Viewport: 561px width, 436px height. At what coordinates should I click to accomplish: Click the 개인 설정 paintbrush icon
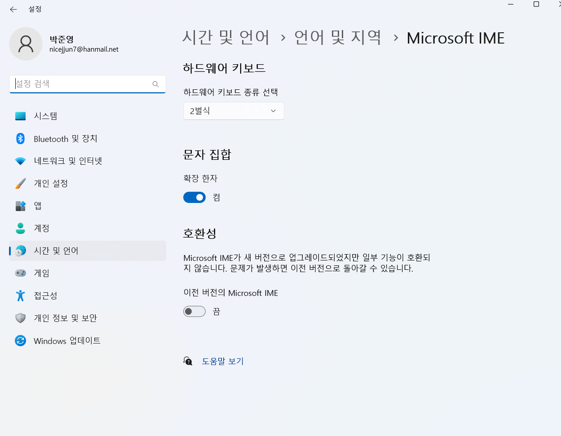pyautogui.click(x=20, y=183)
